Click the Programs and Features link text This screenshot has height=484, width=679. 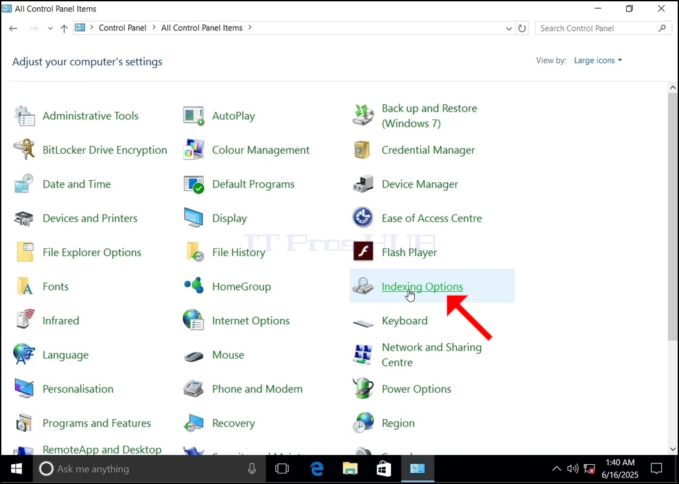(96, 423)
